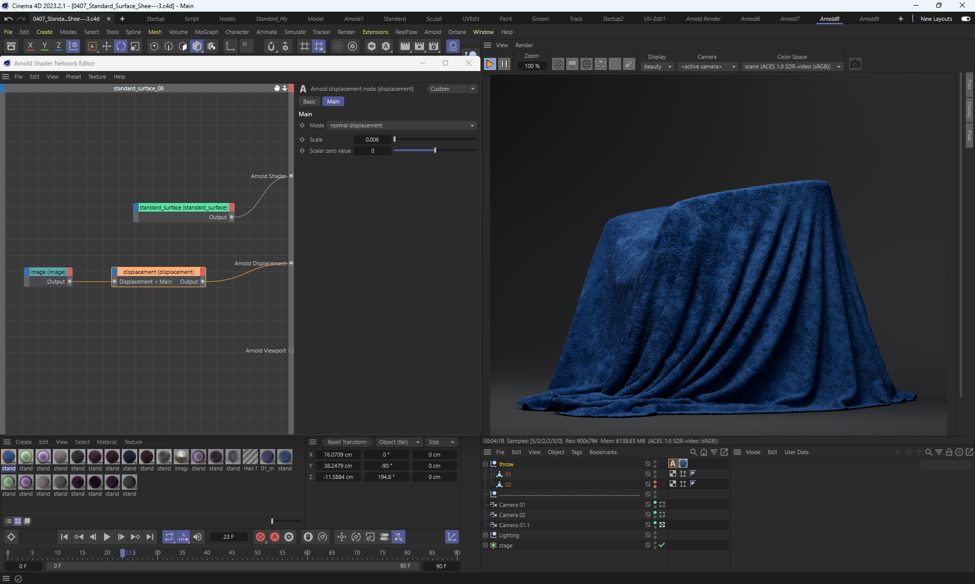Expand the Lighting object group
This screenshot has width=975, height=584.
[x=485, y=535]
